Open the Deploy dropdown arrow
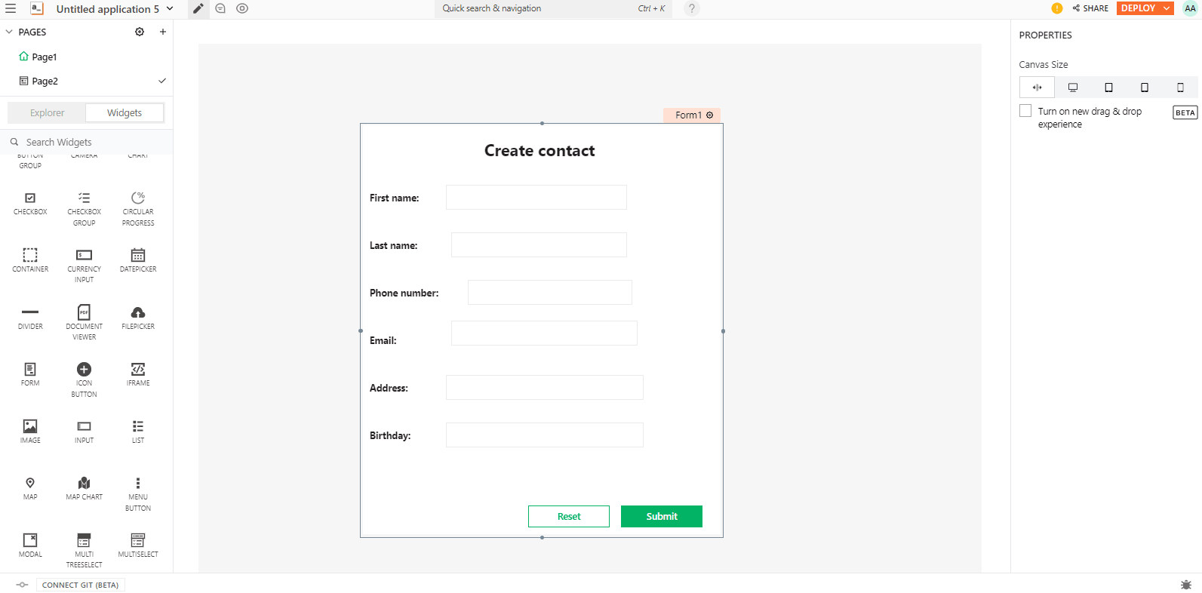Viewport: 1202px width, 593px height. click(1167, 8)
